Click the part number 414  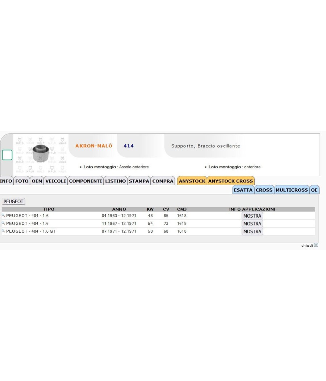pos(129,146)
